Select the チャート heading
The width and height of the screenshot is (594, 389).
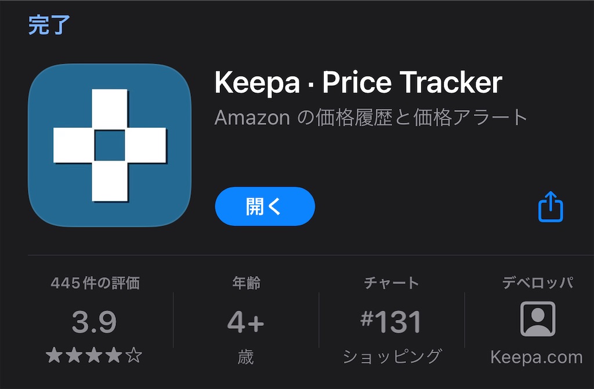point(392,283)
